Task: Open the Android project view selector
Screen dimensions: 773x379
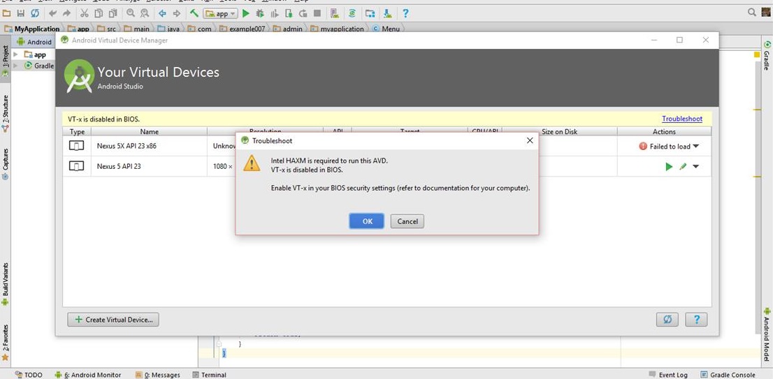Action: tap(34, 42)
